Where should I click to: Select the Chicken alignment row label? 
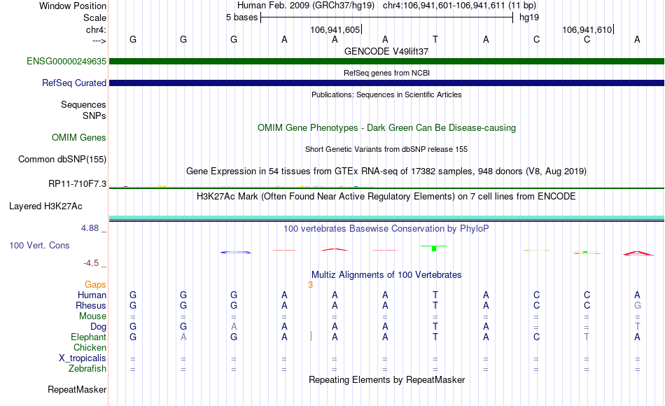pos(90,347)
